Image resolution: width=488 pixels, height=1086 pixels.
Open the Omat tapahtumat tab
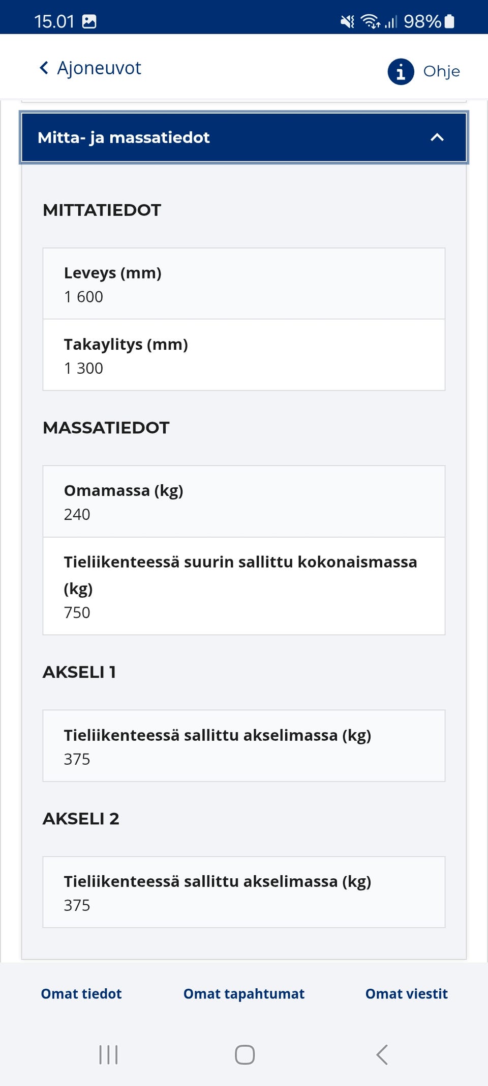243,994
